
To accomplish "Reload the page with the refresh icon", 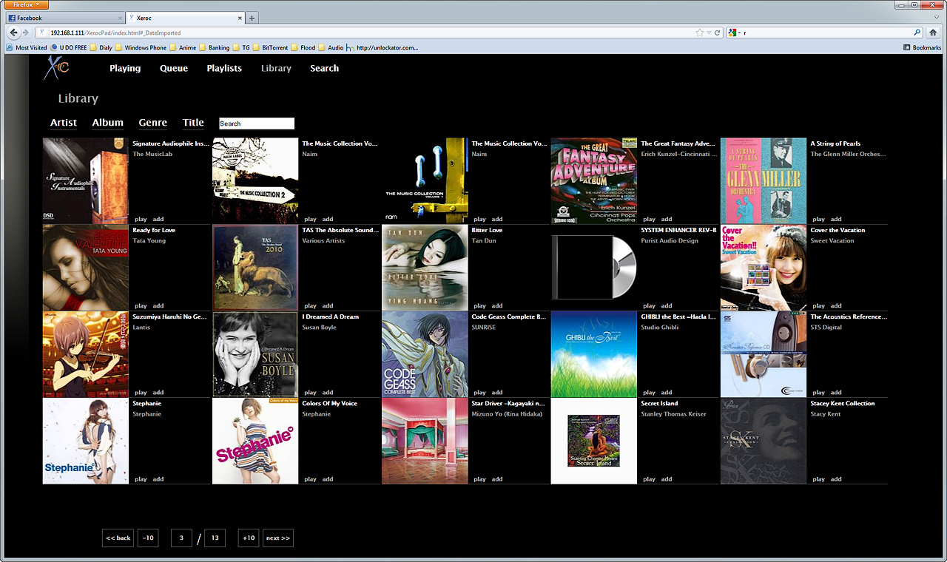I will tap(718, 33).
